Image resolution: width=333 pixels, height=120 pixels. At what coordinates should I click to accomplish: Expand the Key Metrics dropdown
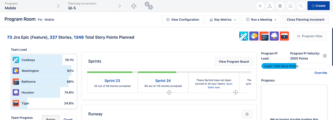tap(223, 20)
